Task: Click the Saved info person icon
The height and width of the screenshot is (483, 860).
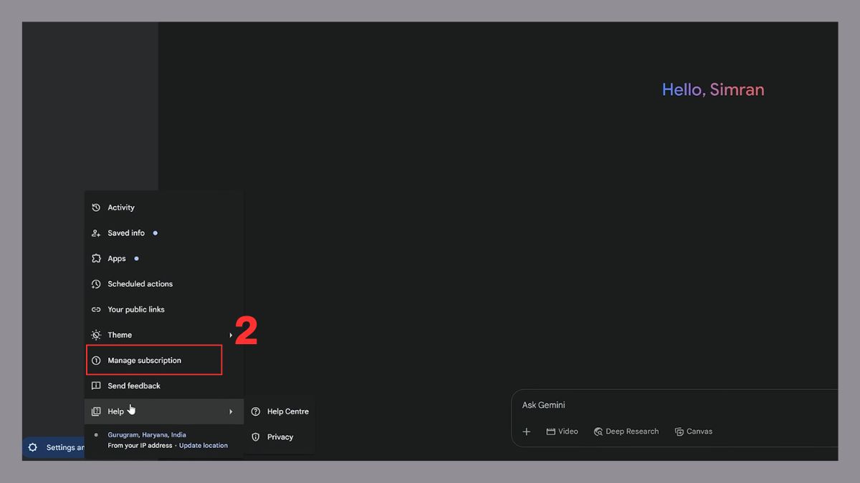Action: point(96,233)
